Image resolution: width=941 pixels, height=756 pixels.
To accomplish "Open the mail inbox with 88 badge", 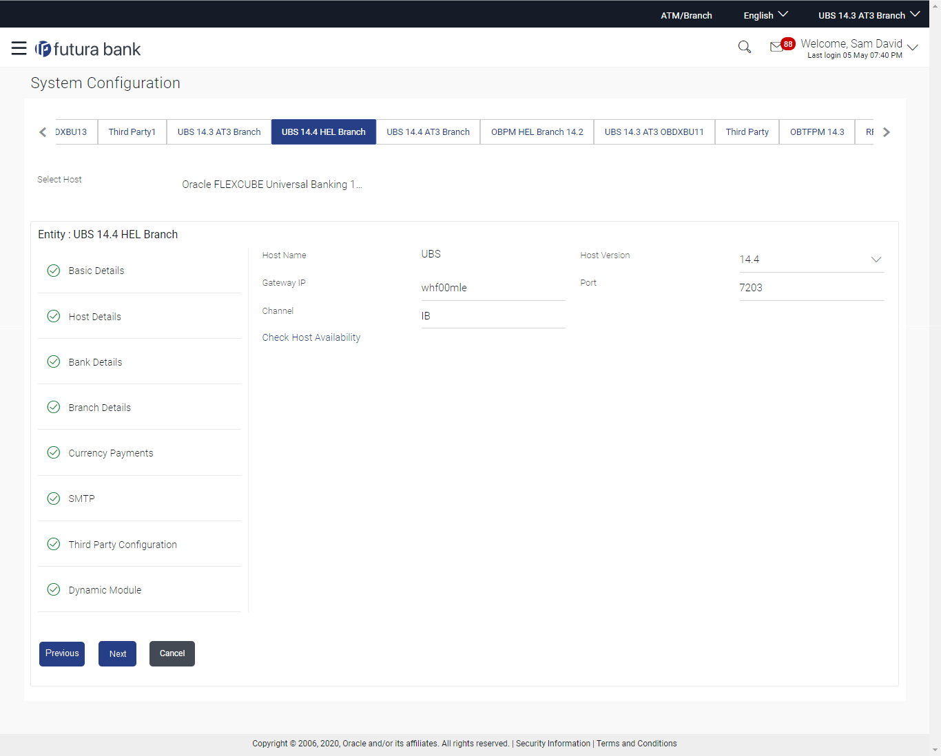I will 782,45.
